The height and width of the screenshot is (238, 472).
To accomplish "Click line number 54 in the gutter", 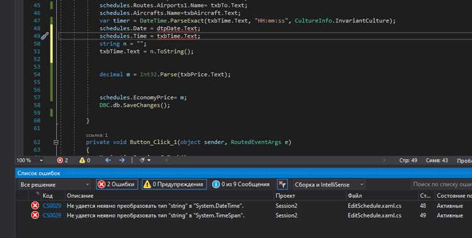I will [x=37, y=75].
